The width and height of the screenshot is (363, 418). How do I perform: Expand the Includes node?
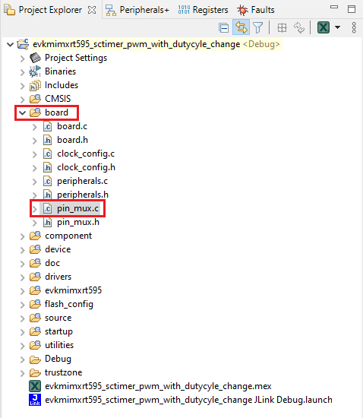click(22, 86)
